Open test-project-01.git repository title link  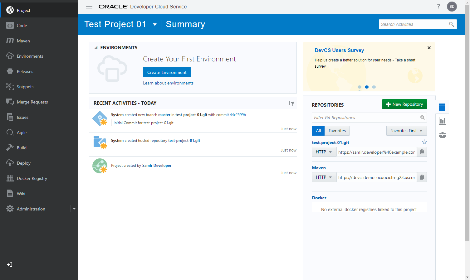[330, 142]
